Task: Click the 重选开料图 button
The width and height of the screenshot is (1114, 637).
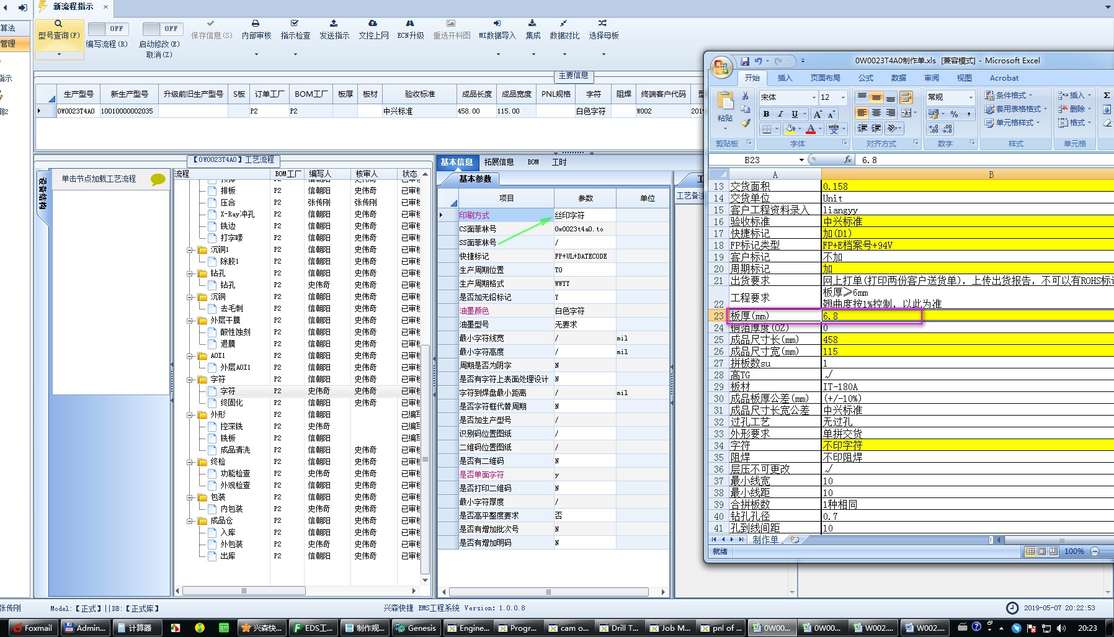Action: pos(452,30)
